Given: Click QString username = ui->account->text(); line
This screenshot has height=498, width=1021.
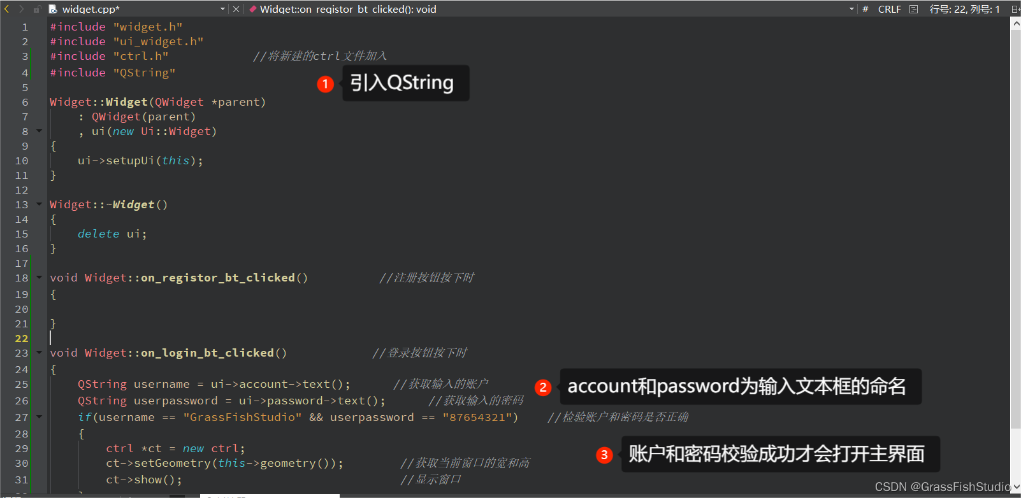Looking at the screenshot, I should coord(214,384).
